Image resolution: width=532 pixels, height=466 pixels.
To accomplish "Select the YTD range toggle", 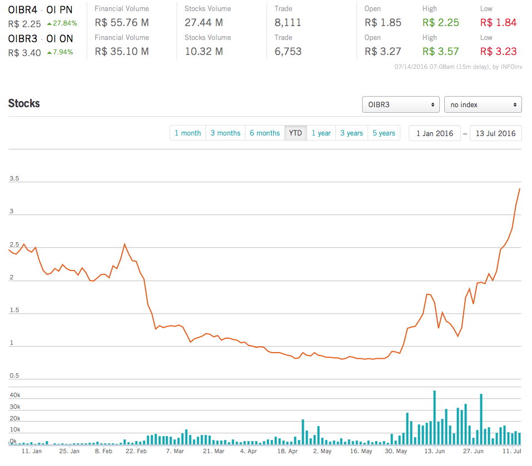I will pos(295,133).
